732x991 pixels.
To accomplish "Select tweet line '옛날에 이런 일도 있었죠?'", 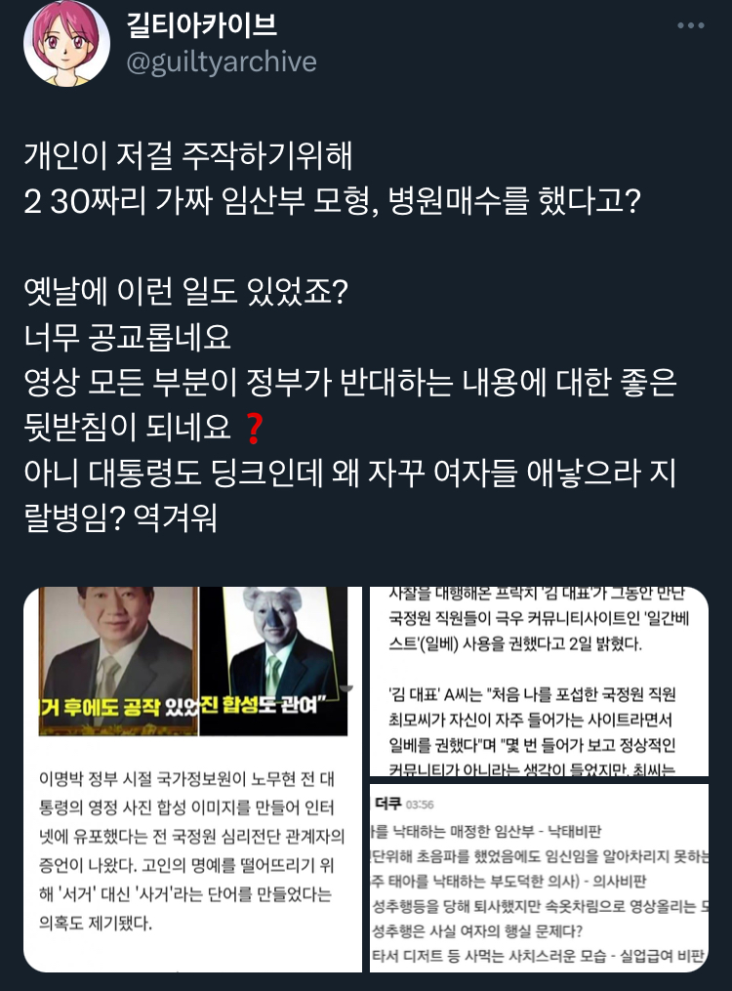I will point(185,291).
